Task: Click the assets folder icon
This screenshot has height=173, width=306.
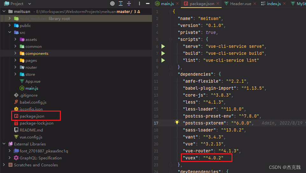Action: (22, 39)
